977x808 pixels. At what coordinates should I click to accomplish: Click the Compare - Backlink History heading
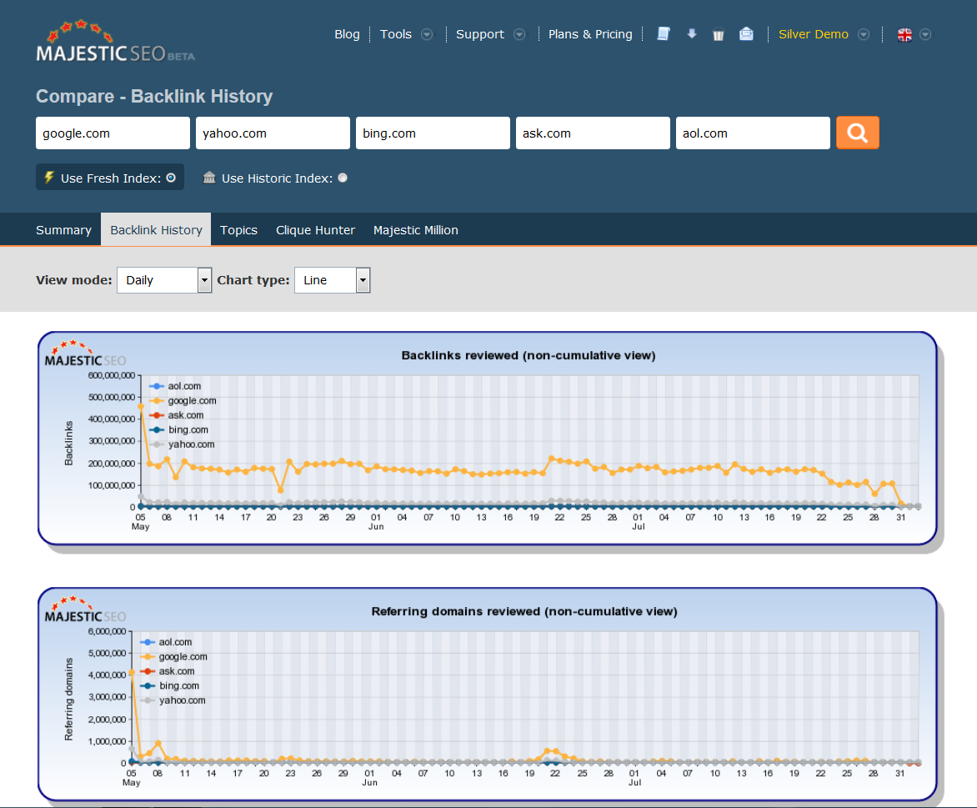(x=154, y=96)
